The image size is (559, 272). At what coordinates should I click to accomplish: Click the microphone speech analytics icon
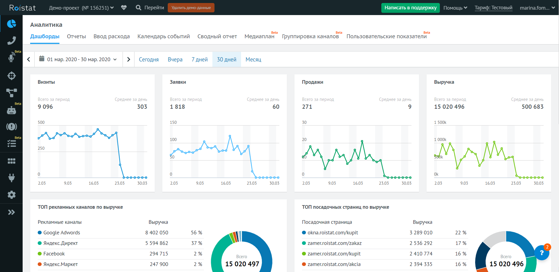click(x=11, y=57)
